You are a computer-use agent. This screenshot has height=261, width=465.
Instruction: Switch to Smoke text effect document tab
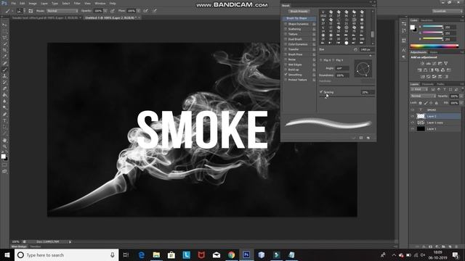click(x=45, y=17)
